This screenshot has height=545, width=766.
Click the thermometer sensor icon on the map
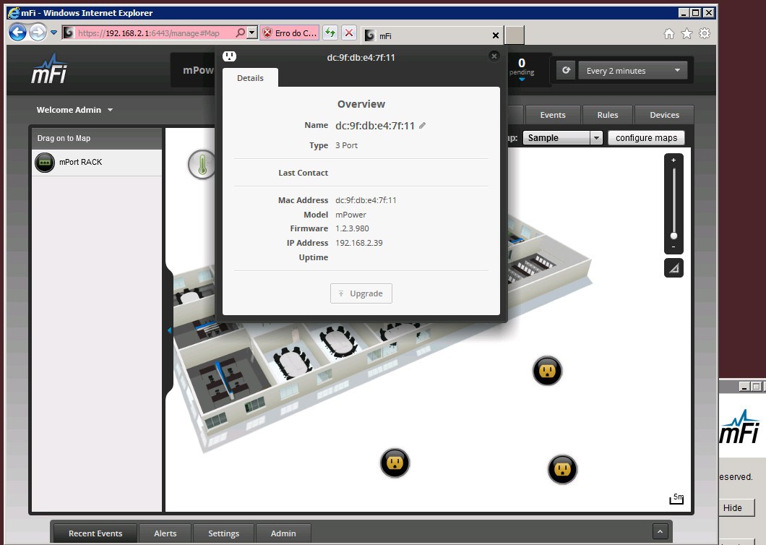pyautogui.click(x=202, y=165)
